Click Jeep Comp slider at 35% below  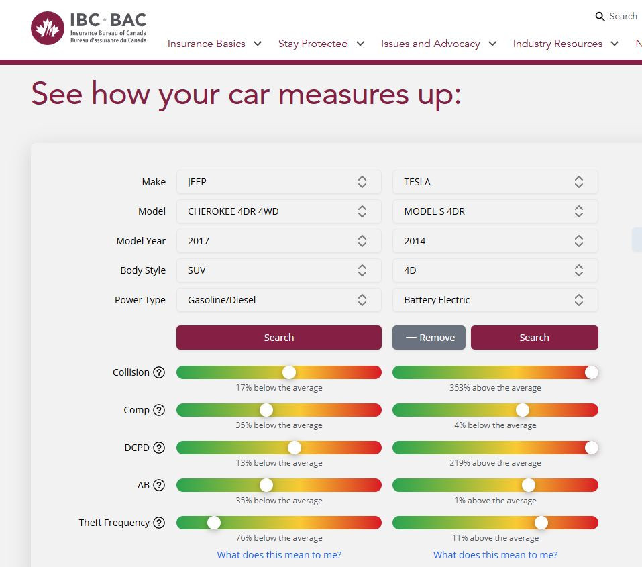click(x=266, y=410)
